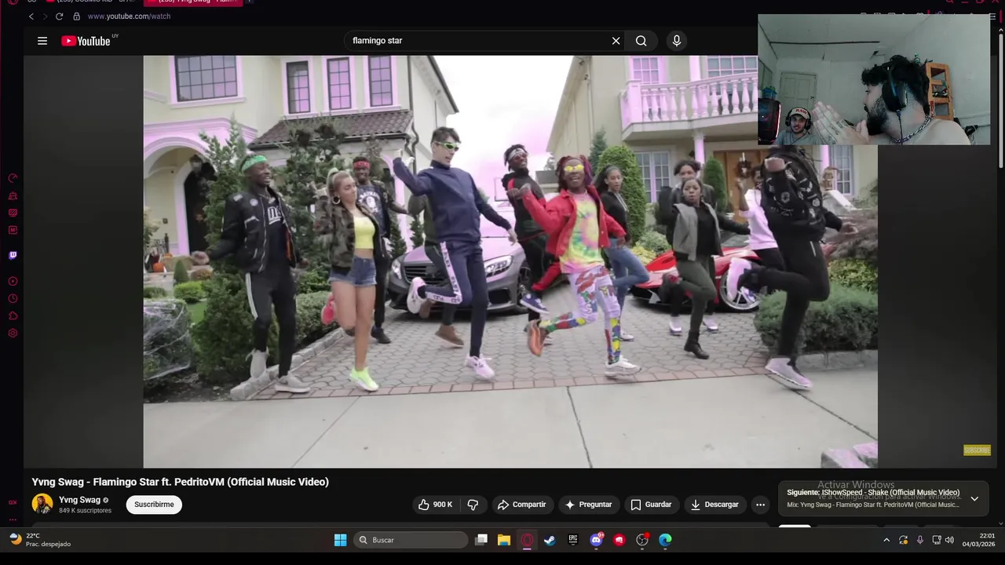Dislike the video with thumbs down
This screenshot has height=565, width=1005.
(x=473, y=505)
